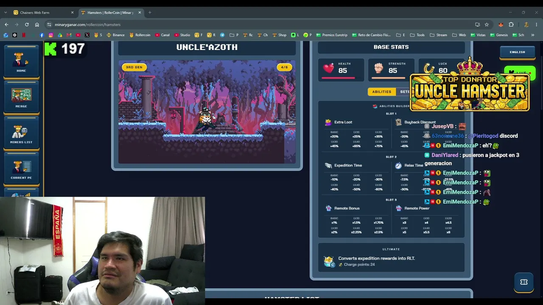543x305 pixels.
Task: Open the Google Drive bookmark
Action: tap(60, 35)
